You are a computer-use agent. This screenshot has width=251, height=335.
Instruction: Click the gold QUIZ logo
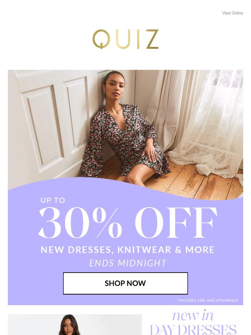[x=125, y=39]
